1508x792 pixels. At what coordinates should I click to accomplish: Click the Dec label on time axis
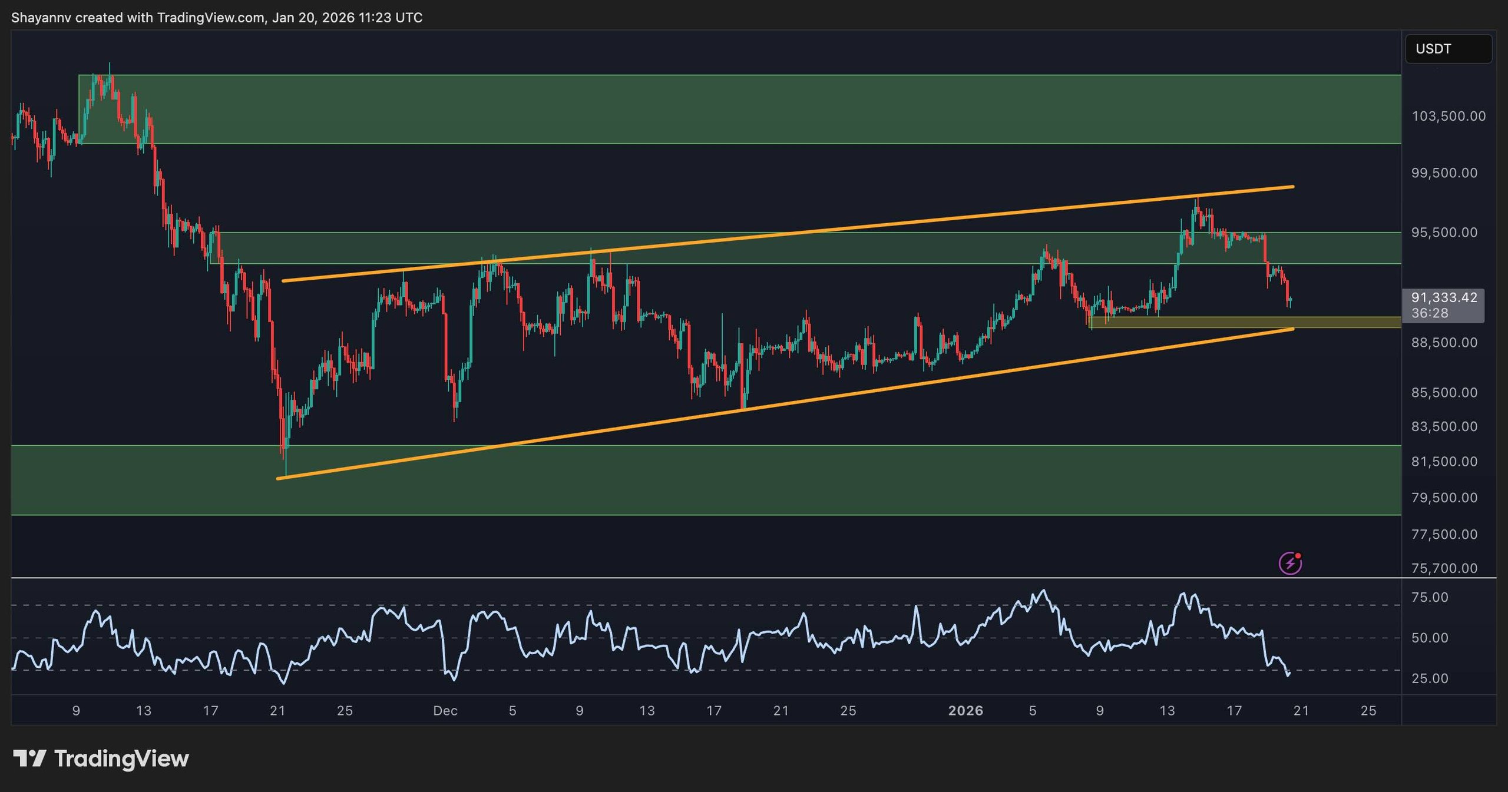[x=447, y=710]
